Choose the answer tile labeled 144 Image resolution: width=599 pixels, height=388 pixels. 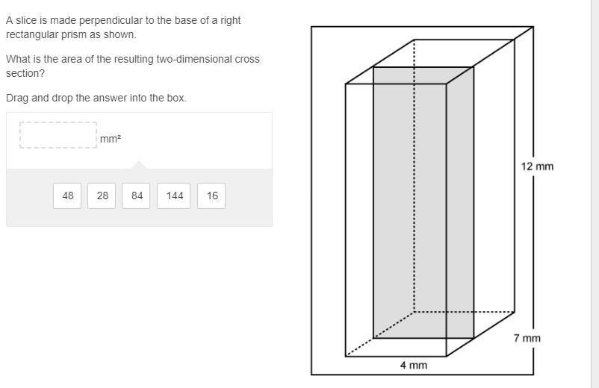[x=173, y=195]
